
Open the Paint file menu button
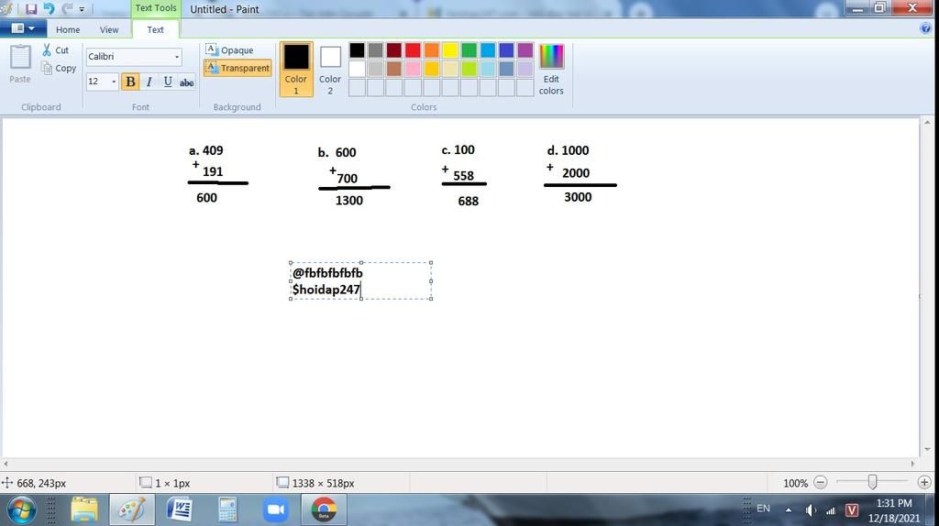coord(22,28)
